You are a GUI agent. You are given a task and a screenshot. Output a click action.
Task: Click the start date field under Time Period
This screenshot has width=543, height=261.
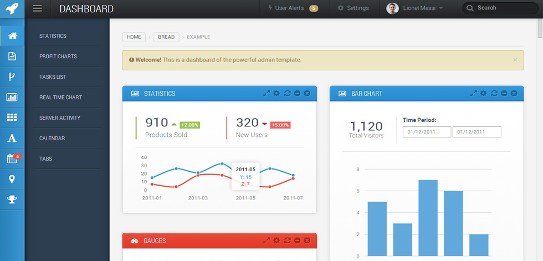pyautogui.click(x=427, y=132)
